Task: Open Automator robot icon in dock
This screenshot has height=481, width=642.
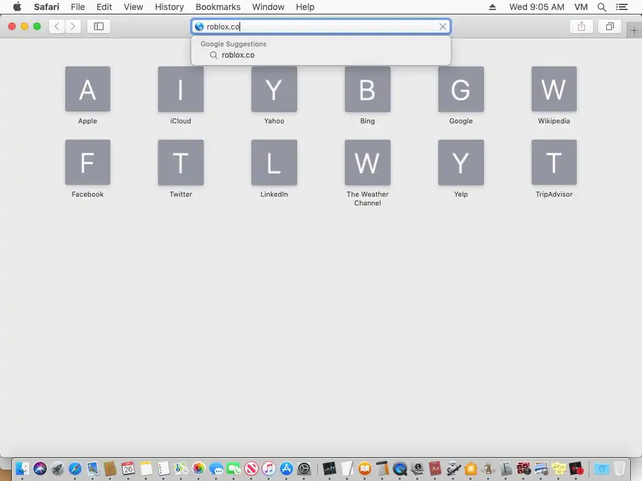Action: point(453,468)
